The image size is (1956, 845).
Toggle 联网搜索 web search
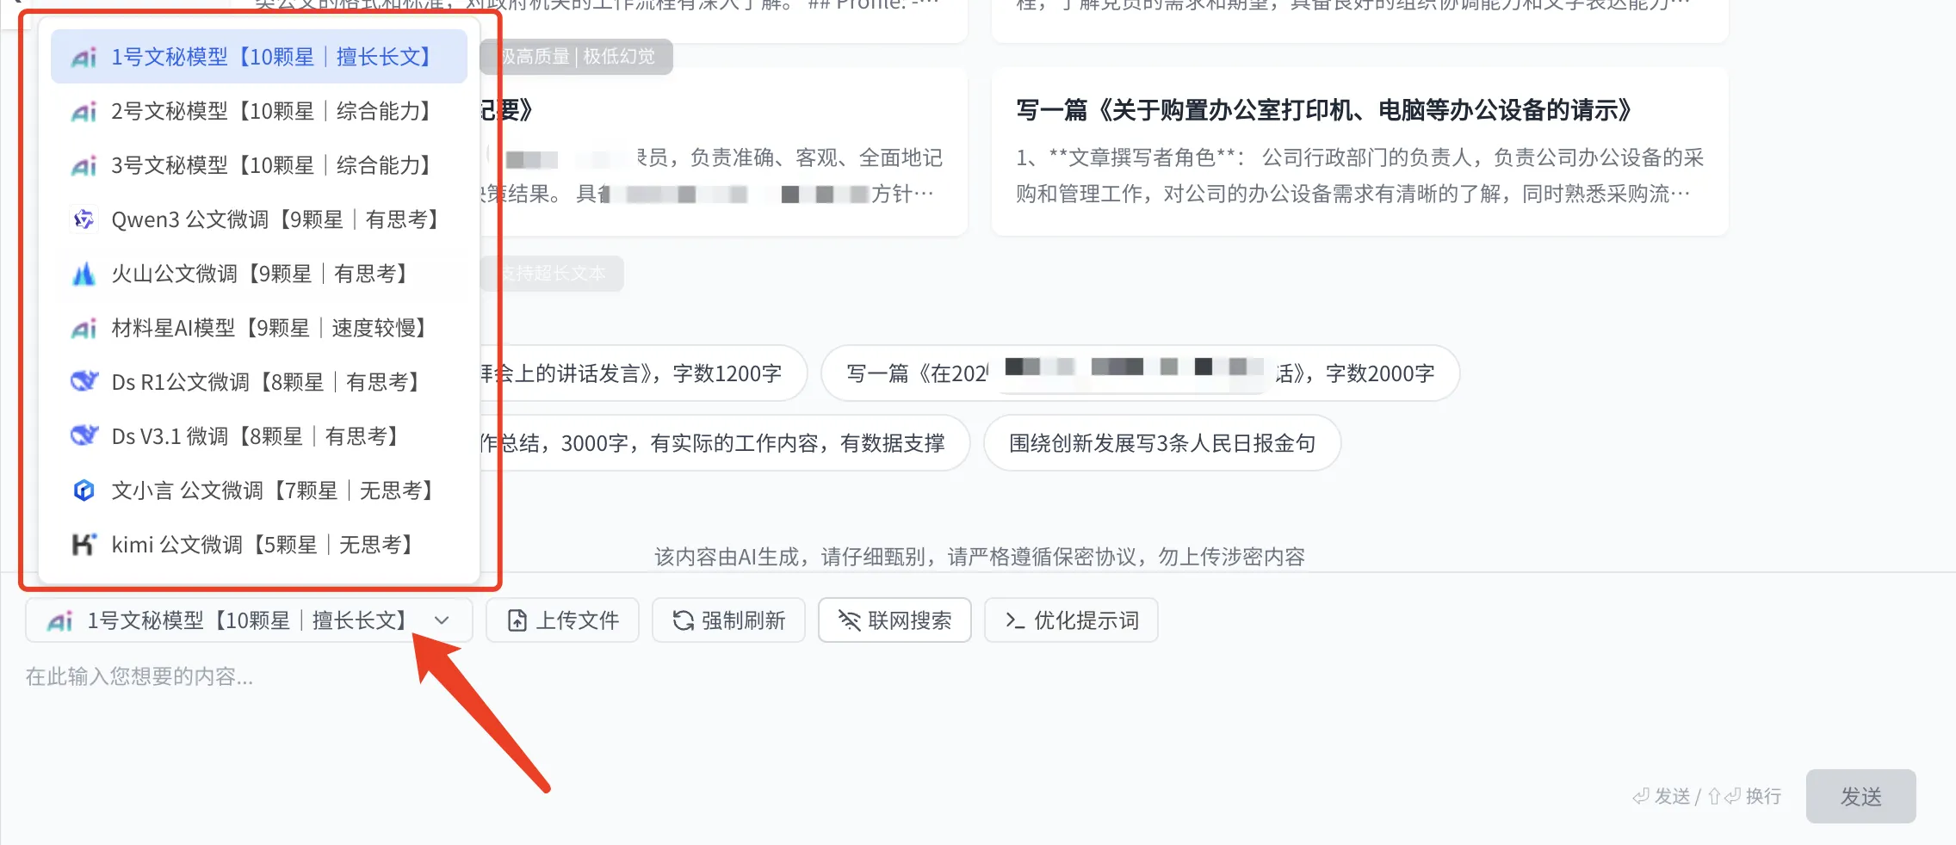pyautogui.click(x=894, y=620)
